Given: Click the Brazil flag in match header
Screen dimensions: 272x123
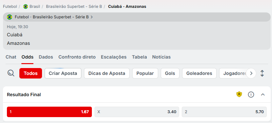Looking at the screenshot, I should tap(10, 17).
